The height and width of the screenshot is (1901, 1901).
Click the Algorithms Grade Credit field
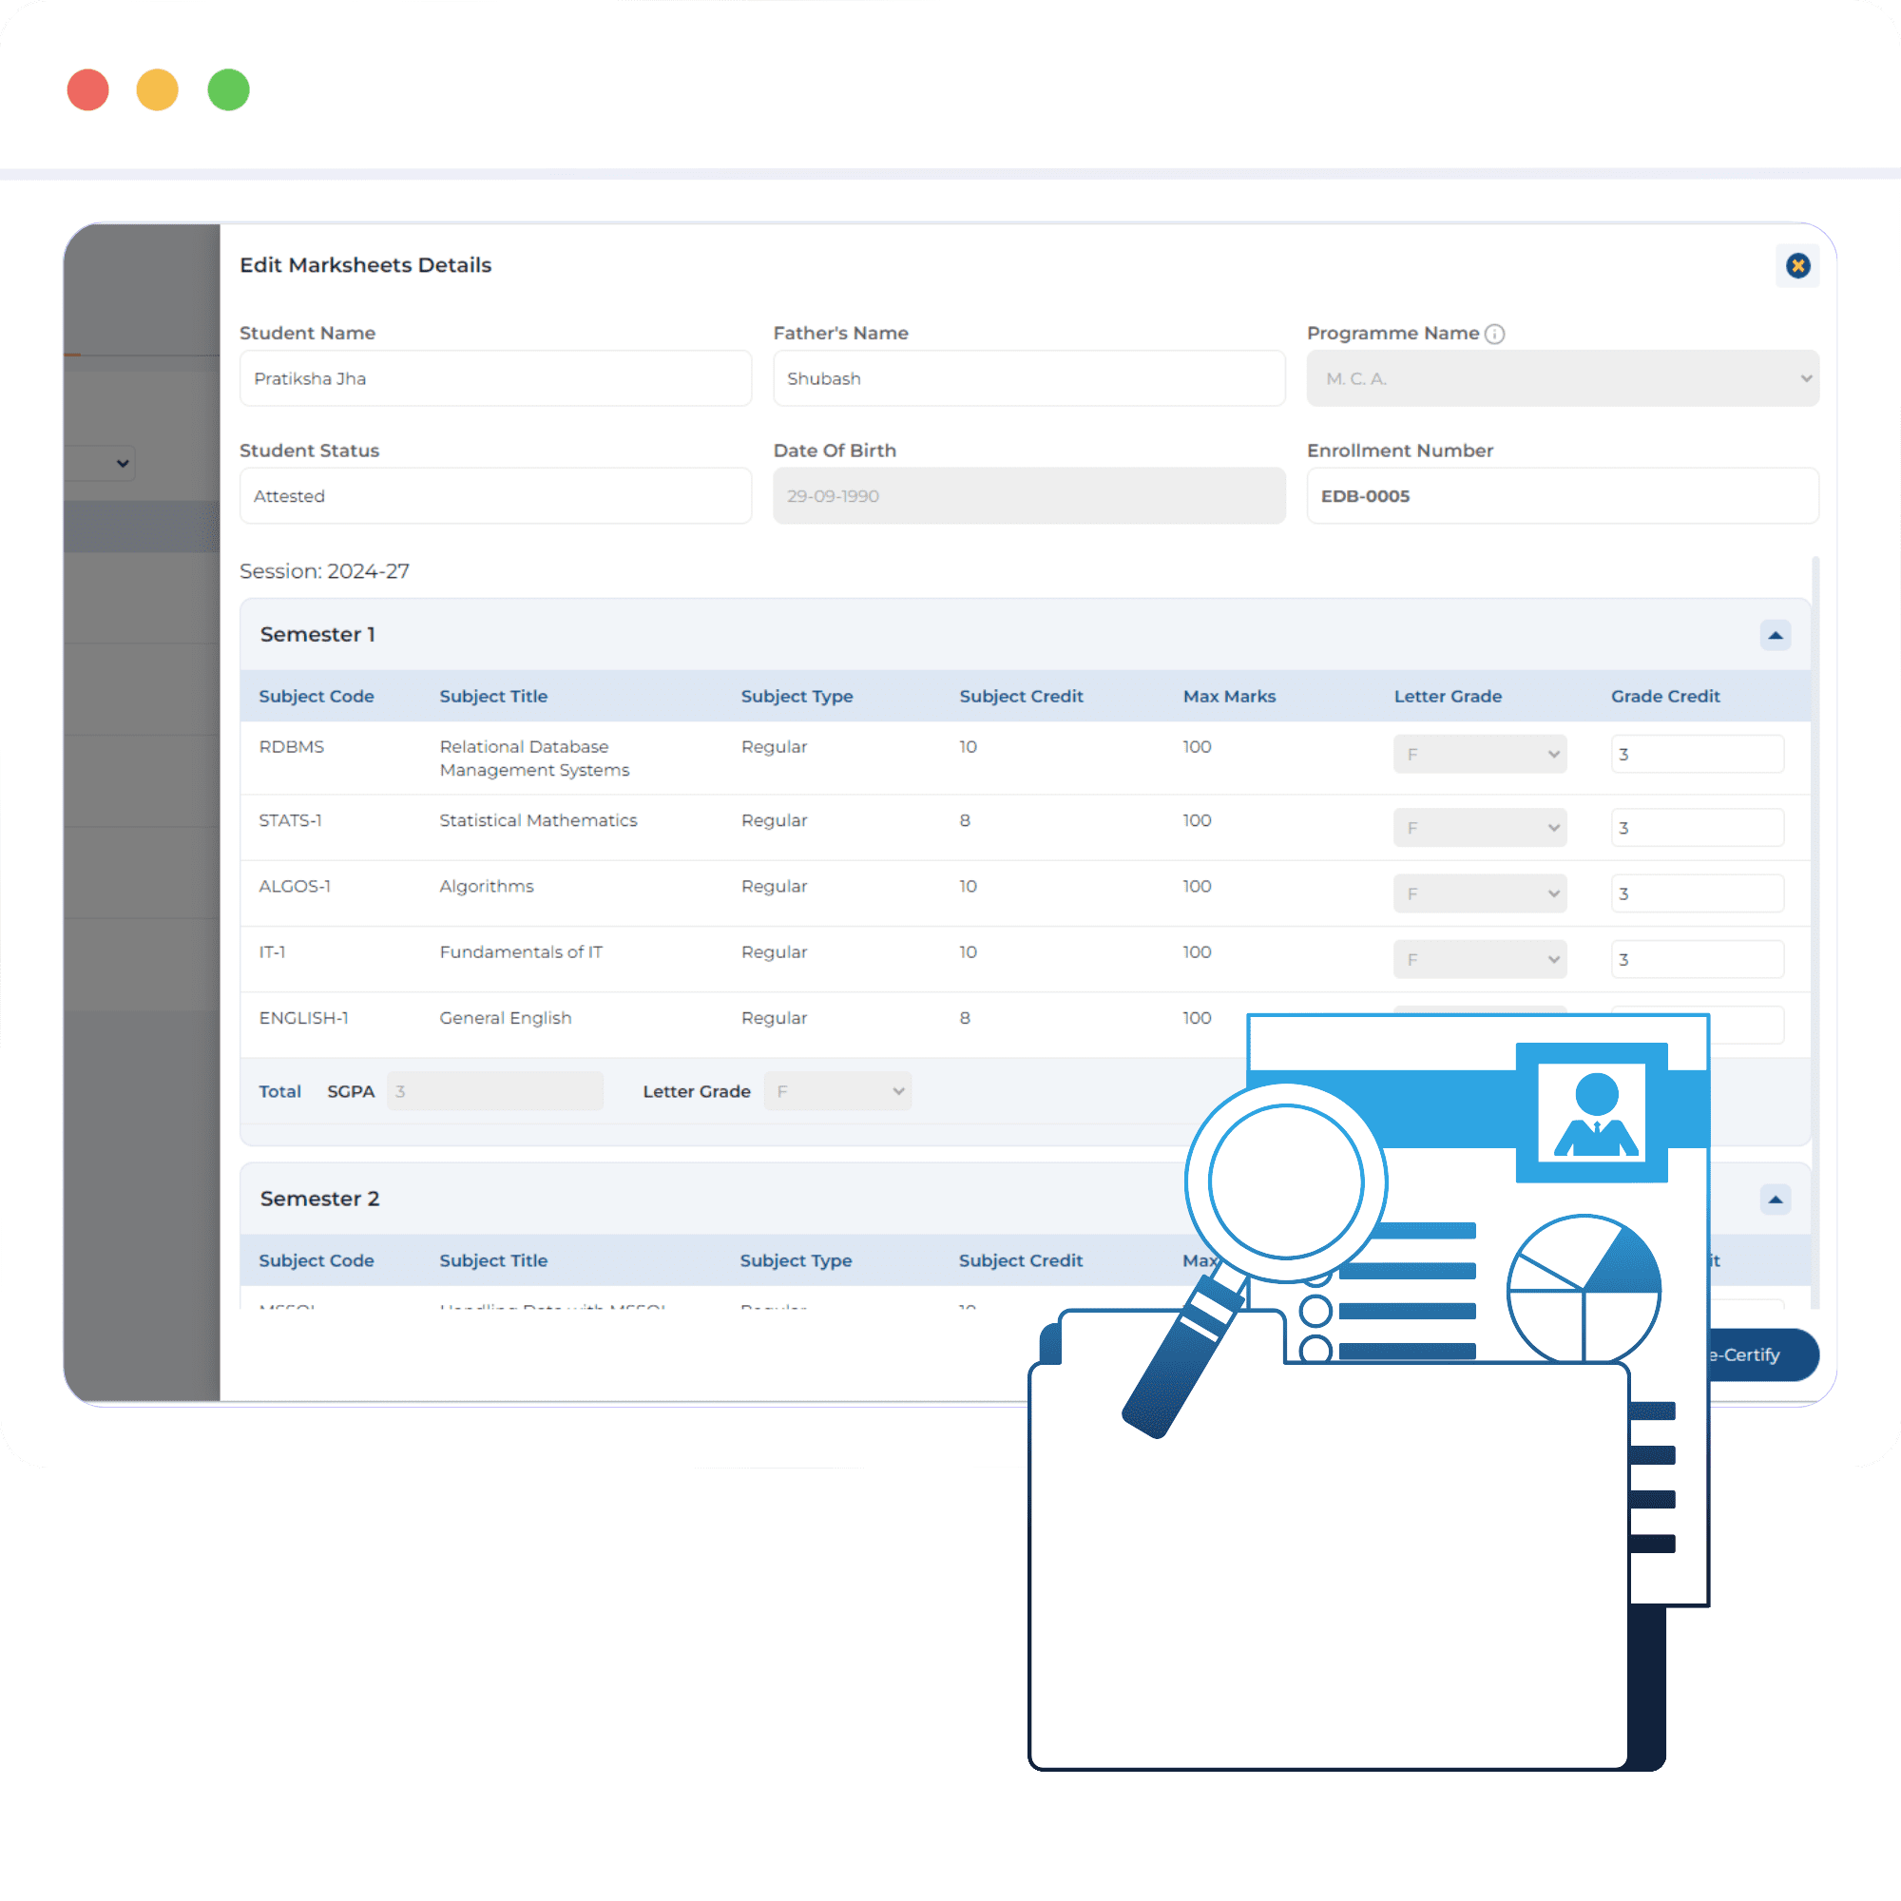click(1697, 893)
